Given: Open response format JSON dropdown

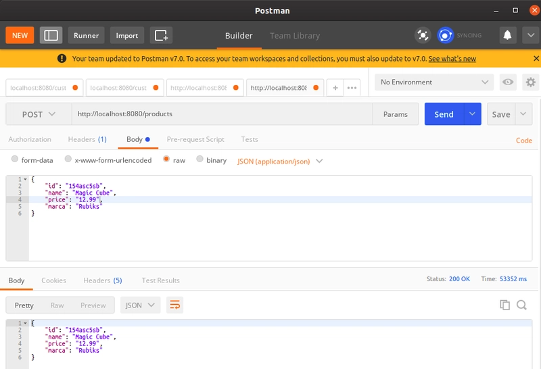Looking at the screenshot, I should [x=140, y=305].
